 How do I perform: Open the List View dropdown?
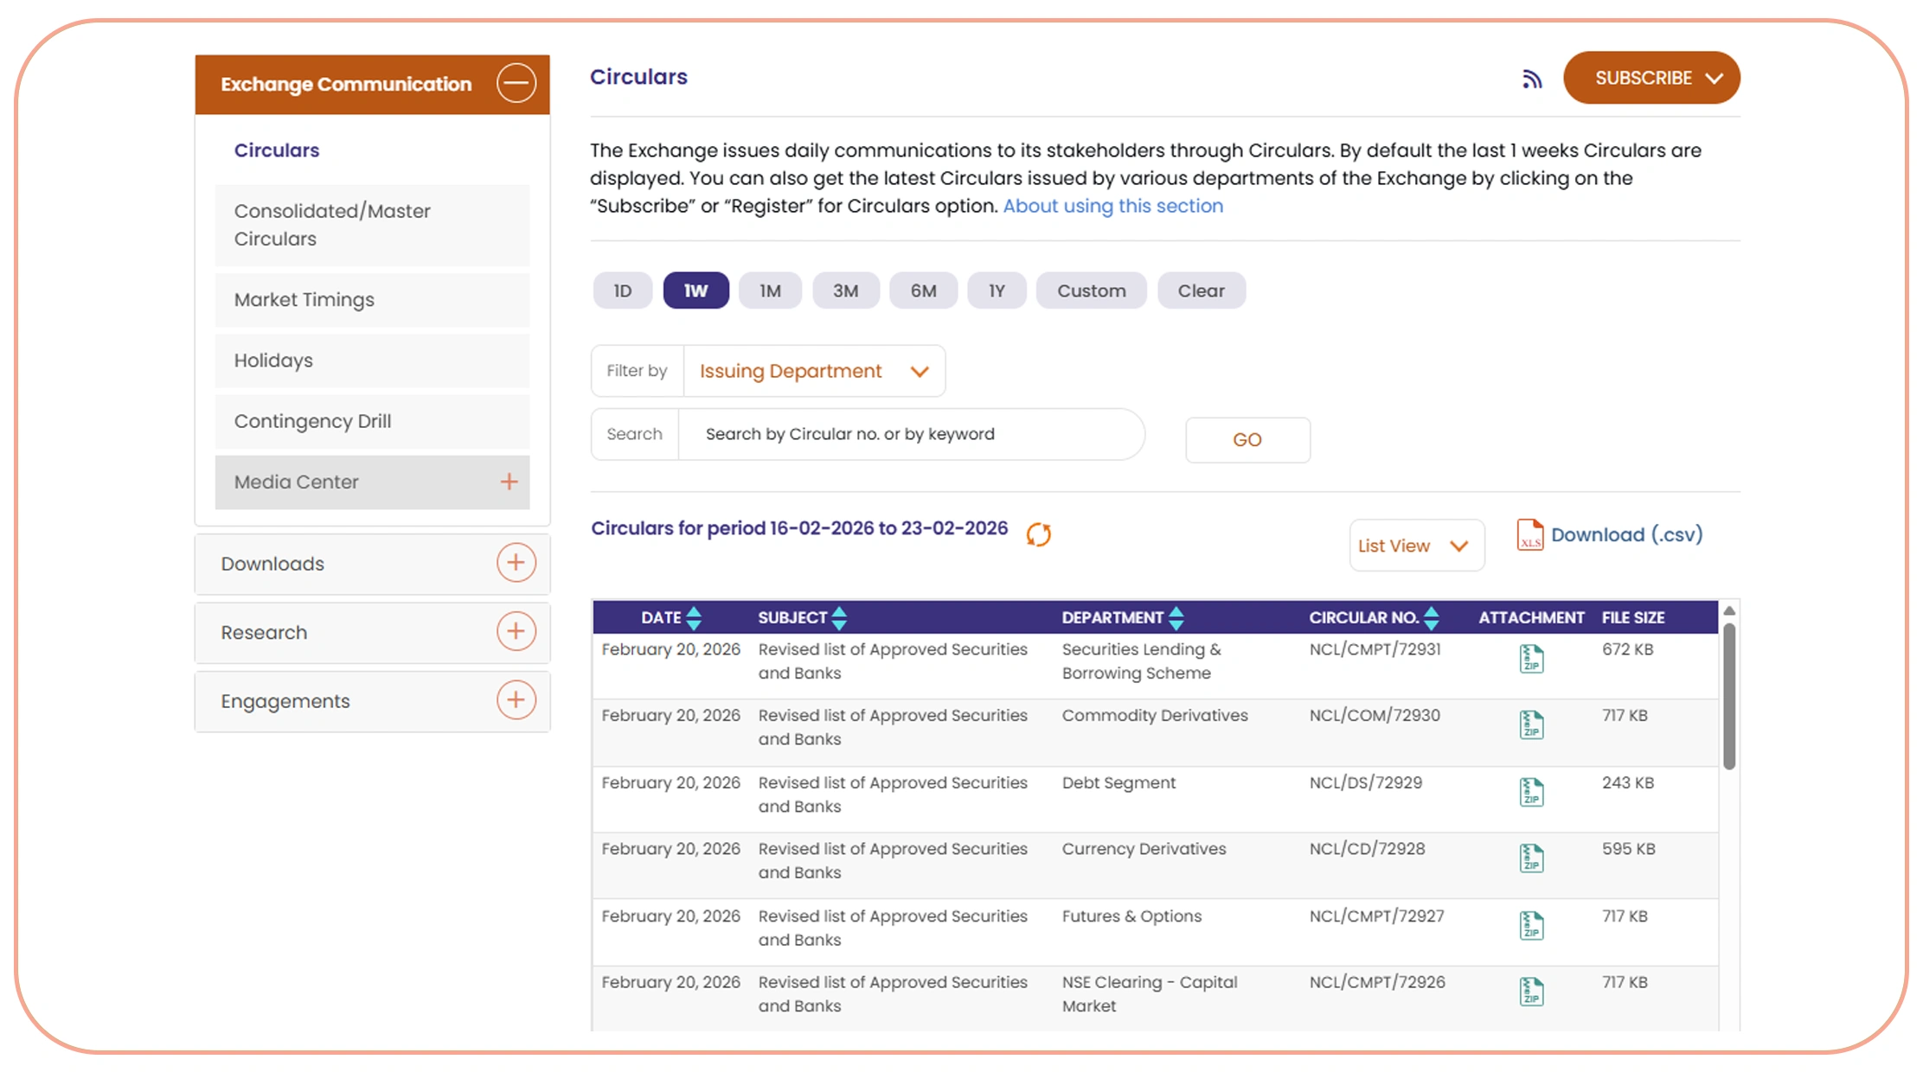click(x=1416, y=545)
